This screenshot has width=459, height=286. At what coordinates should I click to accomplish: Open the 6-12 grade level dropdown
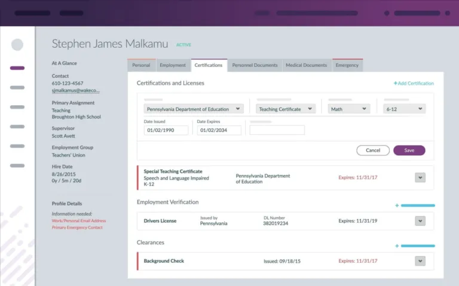[x=405, y=109]
